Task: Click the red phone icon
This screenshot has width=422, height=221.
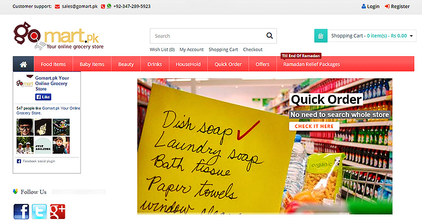Action: point(103,7)
